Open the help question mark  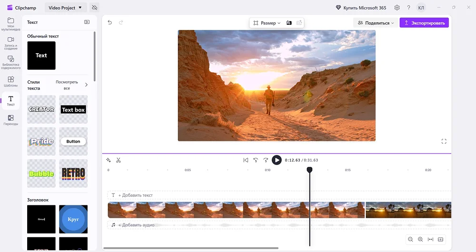pos(408,8)
